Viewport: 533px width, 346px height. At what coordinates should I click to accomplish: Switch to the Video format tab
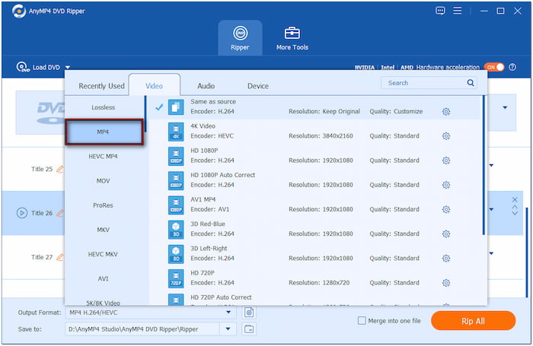(154, 86)
